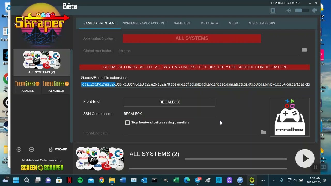Screen dimensions: 331x186
Task: Browse for Front-End path folder
Action: pyautogui.click(x=264, y=133)
